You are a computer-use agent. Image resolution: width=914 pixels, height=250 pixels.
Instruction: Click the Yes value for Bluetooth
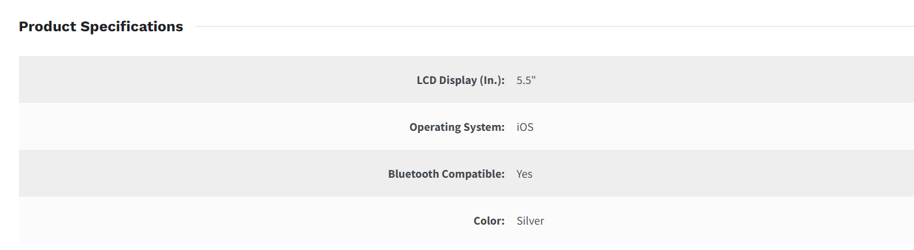click(525, 174)
